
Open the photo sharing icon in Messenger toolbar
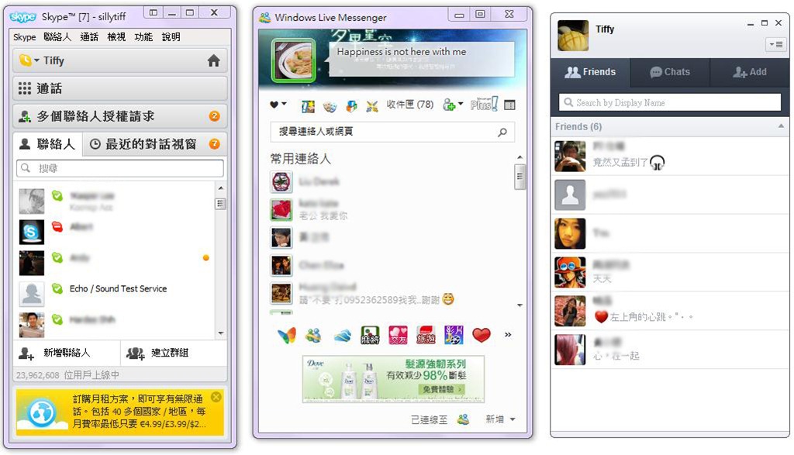[308, 105]
